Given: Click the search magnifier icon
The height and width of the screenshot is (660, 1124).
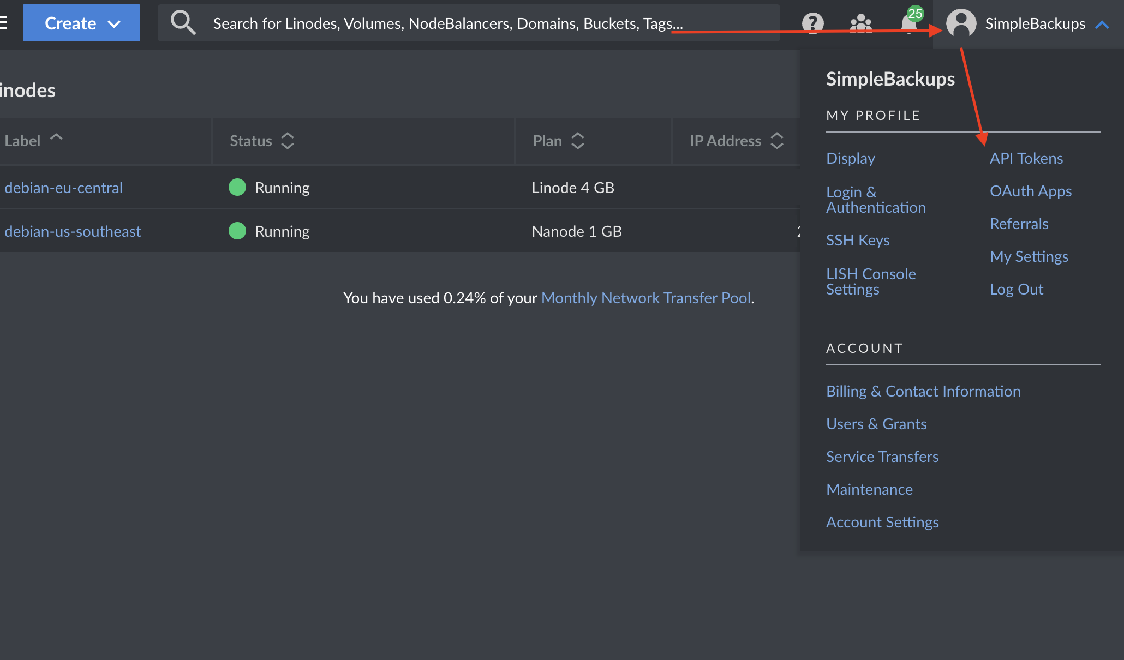Looking at the screenshot, I should pyautogui.click(x=183, y=23).
